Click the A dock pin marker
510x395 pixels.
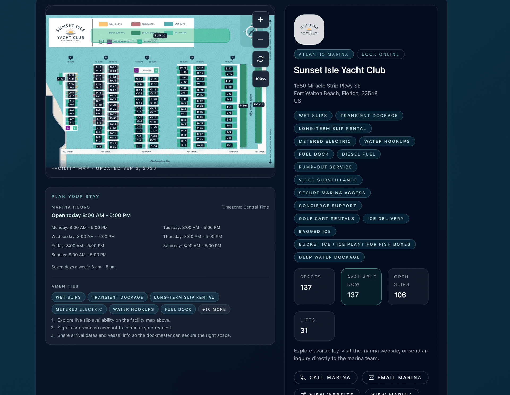70,57
